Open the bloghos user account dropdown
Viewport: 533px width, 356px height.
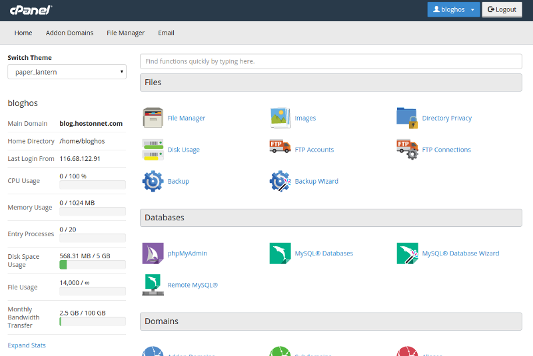click(x=454, y=9)
